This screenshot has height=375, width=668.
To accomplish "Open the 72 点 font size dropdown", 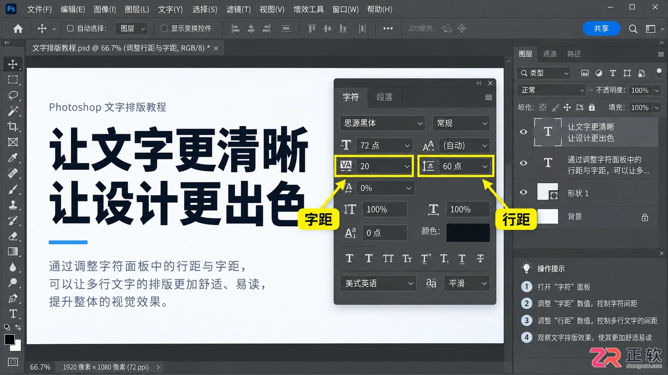I will coord(385,145).
